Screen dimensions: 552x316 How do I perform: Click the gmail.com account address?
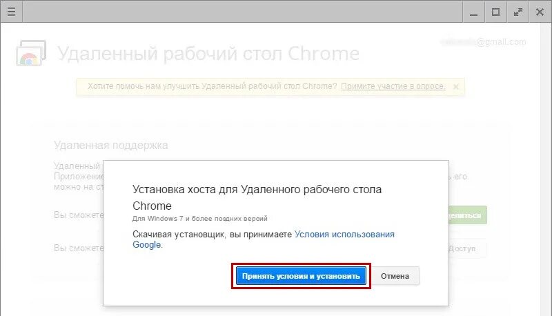tap(484, 42)
